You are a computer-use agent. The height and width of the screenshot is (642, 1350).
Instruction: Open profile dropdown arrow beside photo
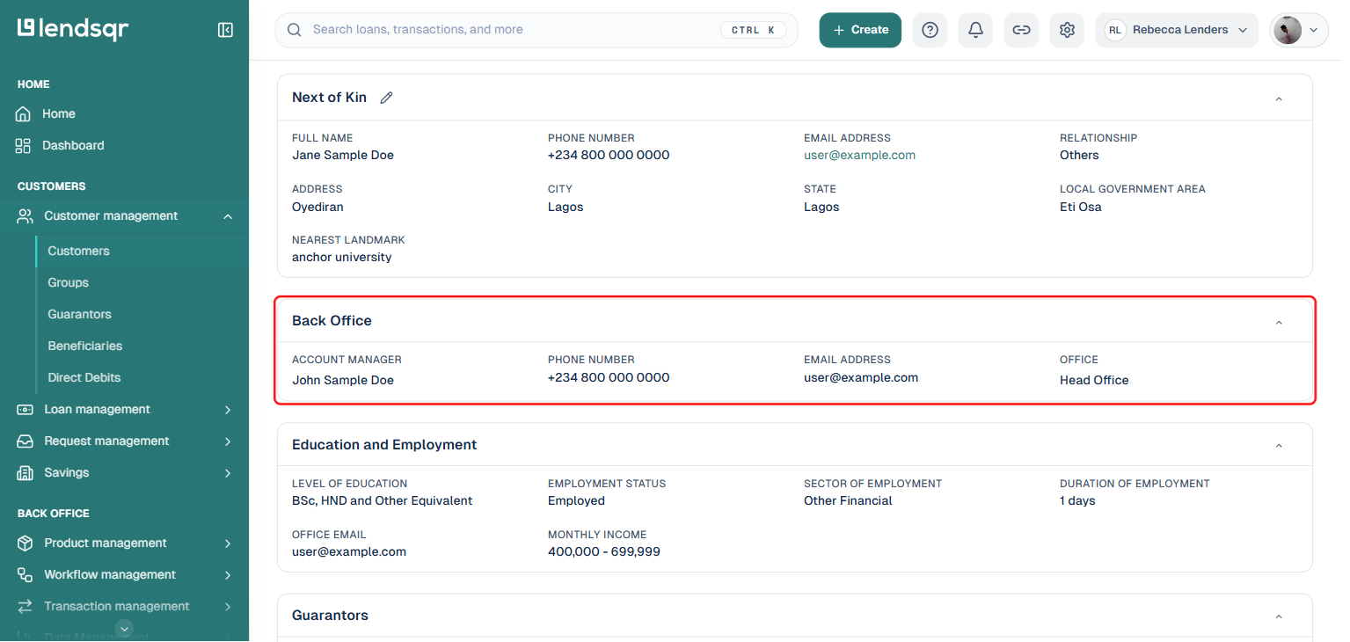(1314, 30)
